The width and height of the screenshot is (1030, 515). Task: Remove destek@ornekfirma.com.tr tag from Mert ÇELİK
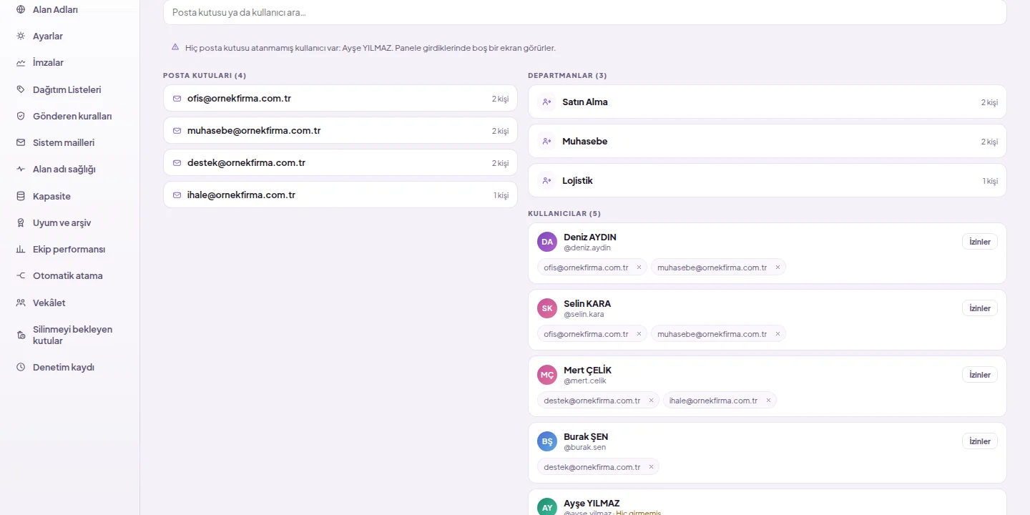[651, 401]
